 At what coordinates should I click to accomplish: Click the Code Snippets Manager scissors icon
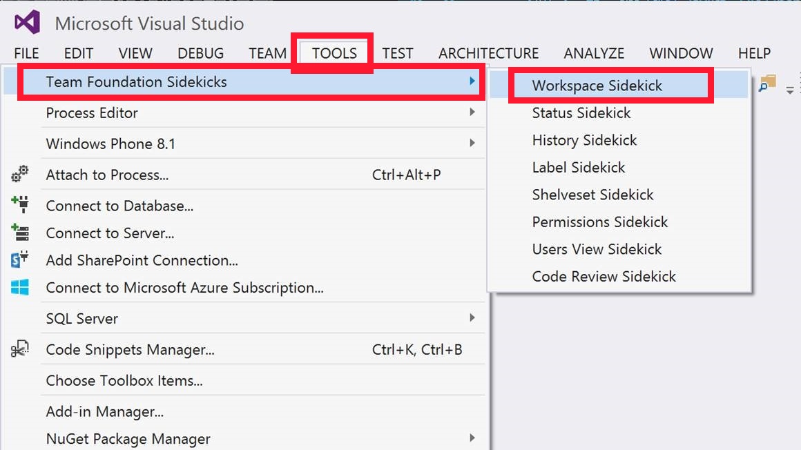(x=20, y=349)
